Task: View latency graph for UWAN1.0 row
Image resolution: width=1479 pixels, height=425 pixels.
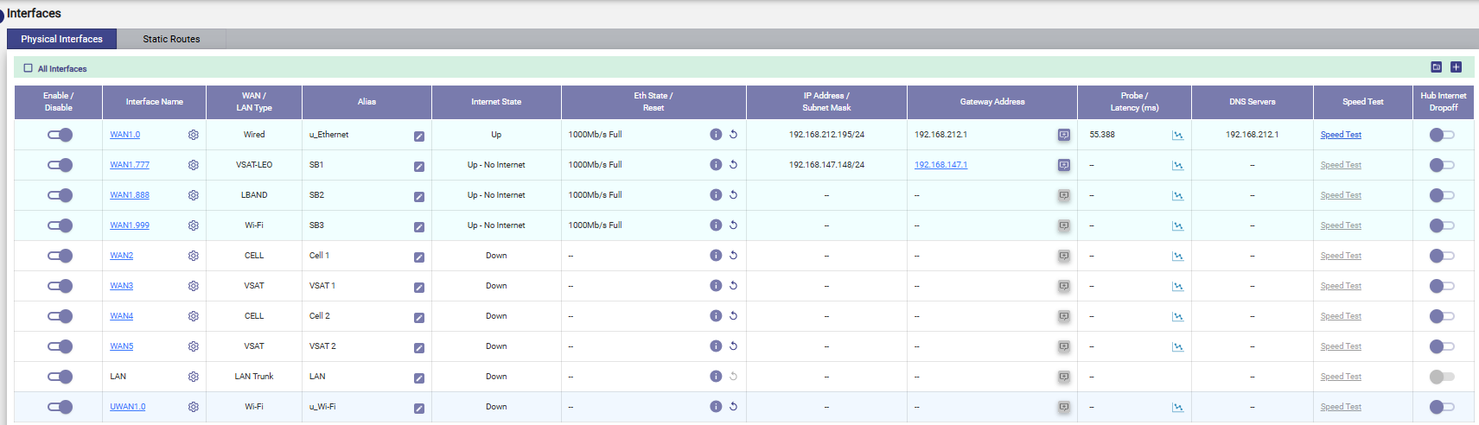Action: click(x=1177, y=407)
